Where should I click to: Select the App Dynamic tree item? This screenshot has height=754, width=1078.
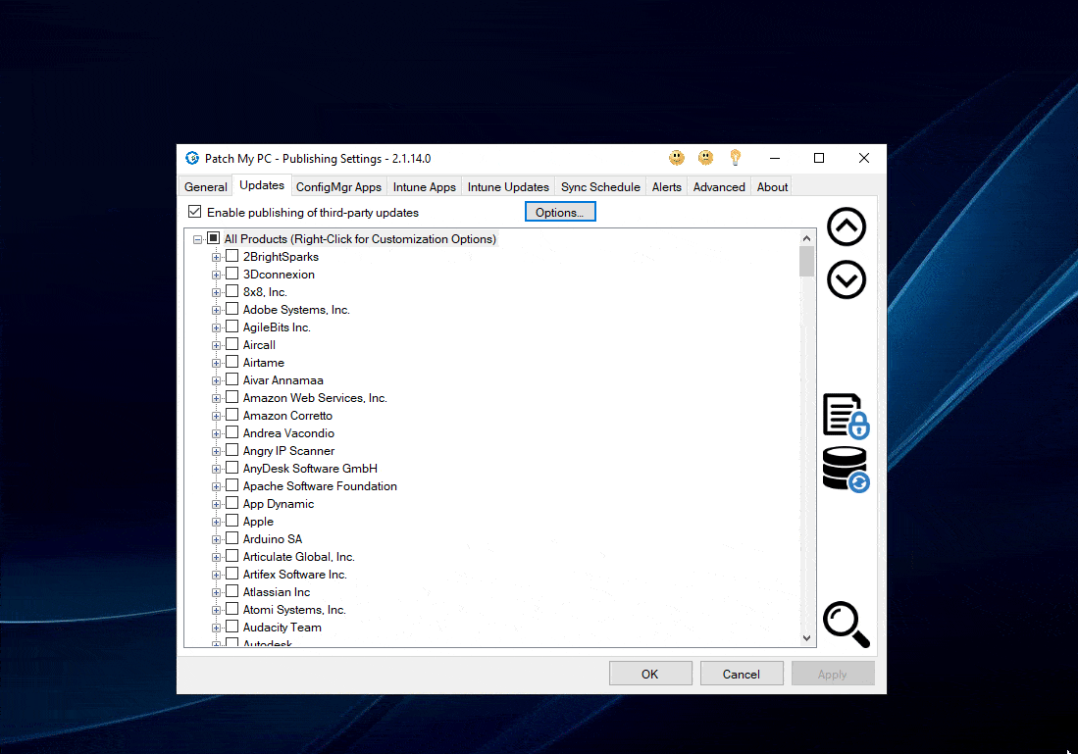point(279,504)
